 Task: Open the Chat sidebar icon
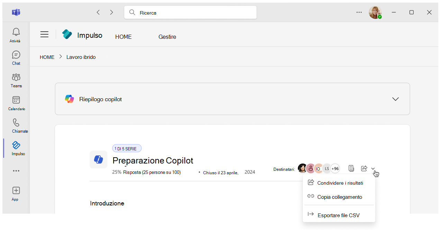pos(16,55)
